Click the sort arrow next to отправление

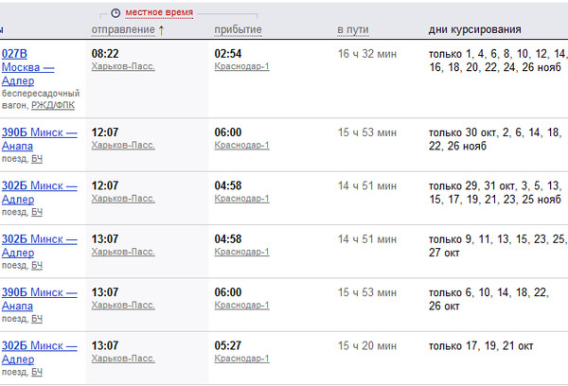[x=161, y=30]
